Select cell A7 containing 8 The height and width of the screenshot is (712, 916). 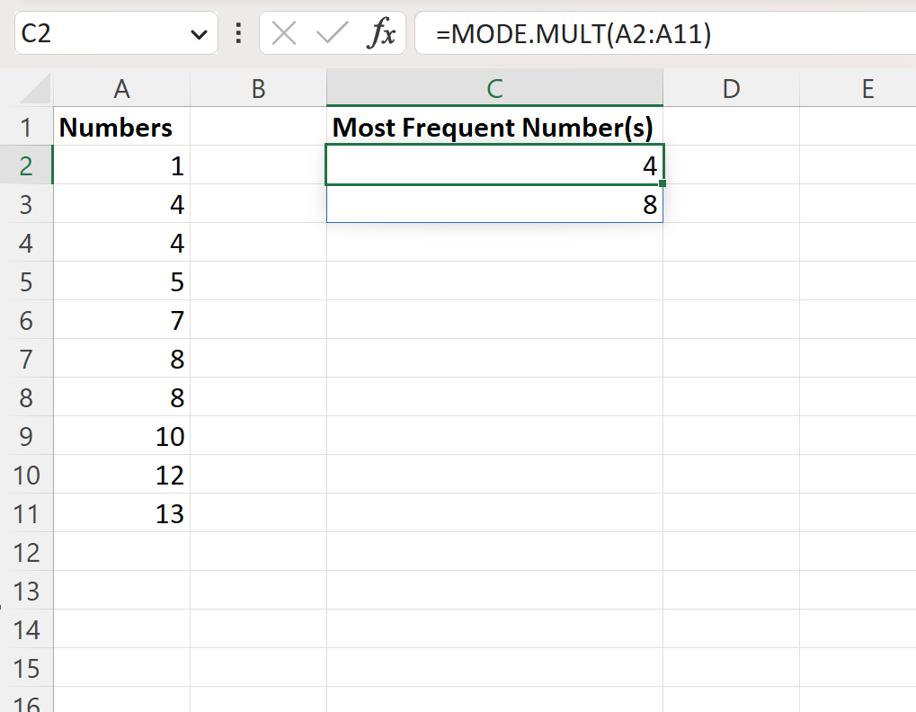pyautogui.click(x=121, y=360)
